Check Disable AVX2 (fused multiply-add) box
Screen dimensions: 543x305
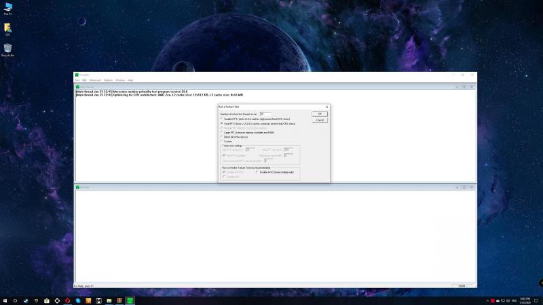257,172
